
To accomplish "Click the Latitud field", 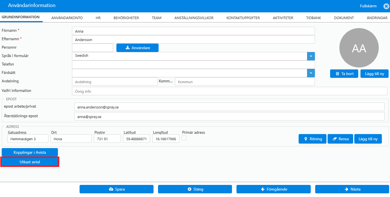I will click(137, 139).
